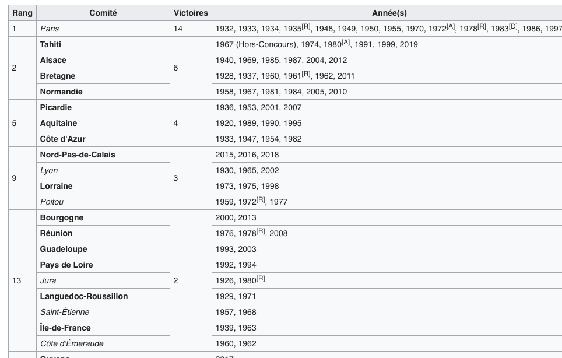
Task: Open the Languedoc-Roussillon committee link
Action: coord(84,296)
